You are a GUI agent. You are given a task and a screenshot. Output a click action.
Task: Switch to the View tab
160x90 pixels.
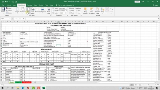47,5
